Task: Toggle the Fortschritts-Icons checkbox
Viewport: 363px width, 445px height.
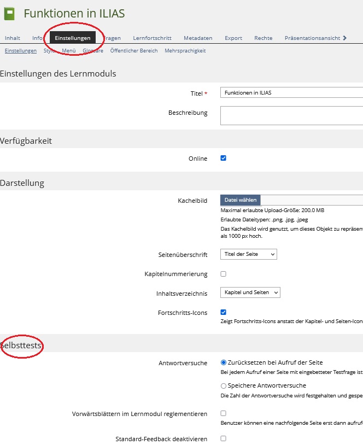Action: [x=223, y=312]
